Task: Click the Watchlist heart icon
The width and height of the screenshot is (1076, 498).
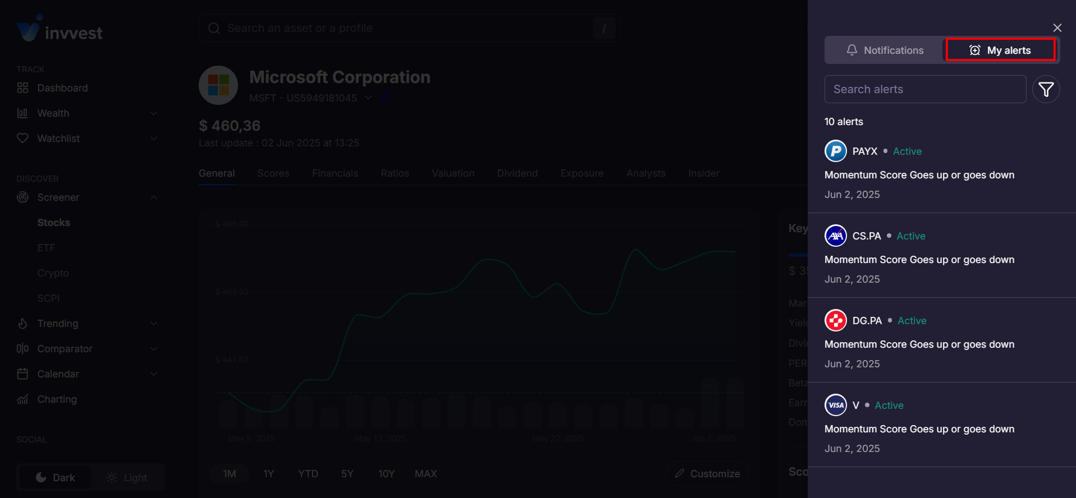Action: pos(22,139)
